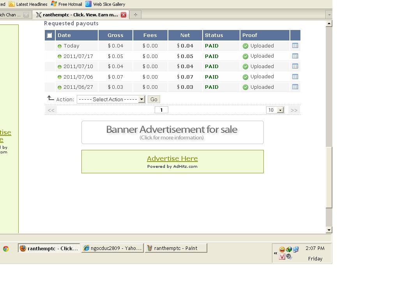399x299 pixels.
Task: Open Chrome from the taskbar quick launch
Action: (5, 249)
